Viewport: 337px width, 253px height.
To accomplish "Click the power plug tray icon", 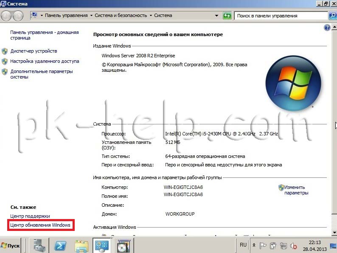I will pyautogui.click(x=273, y=245).
